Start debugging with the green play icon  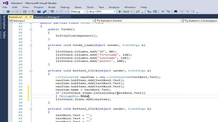[120, 12]
